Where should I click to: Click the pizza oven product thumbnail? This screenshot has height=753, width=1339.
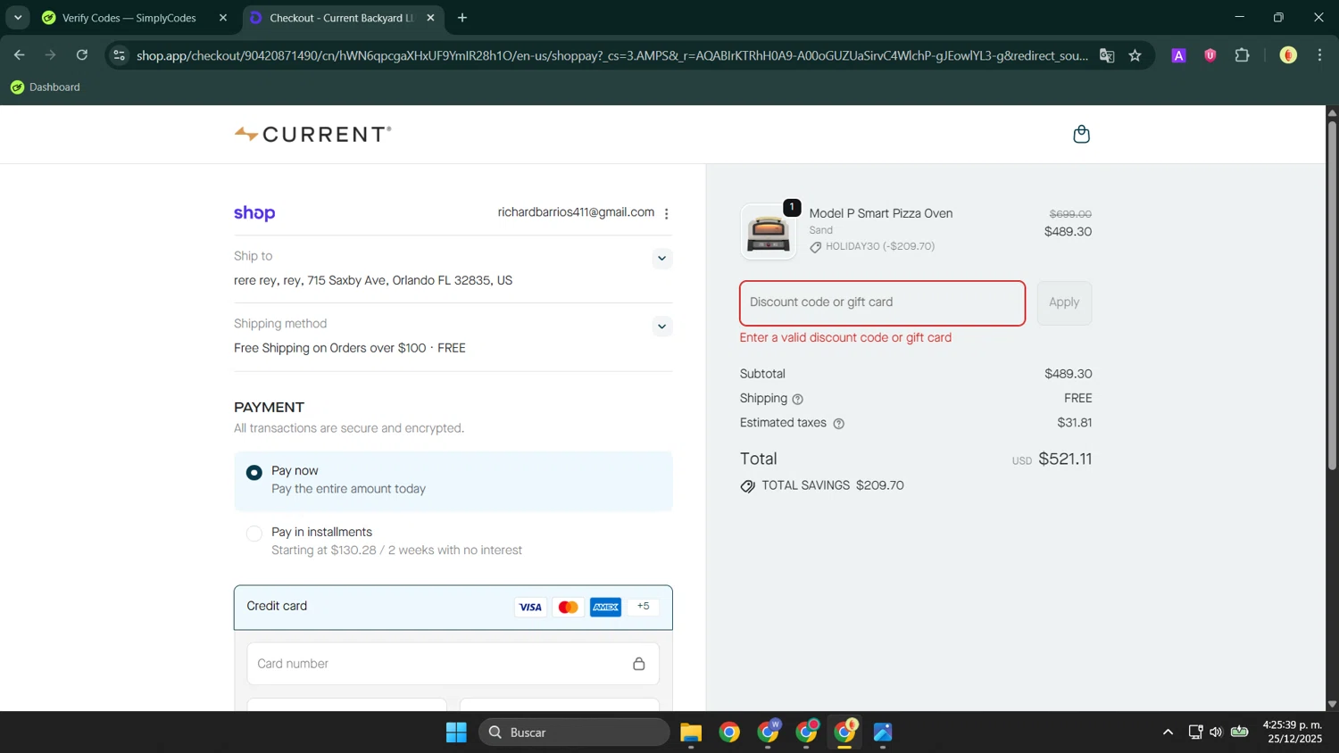click(x=769, y=232)
